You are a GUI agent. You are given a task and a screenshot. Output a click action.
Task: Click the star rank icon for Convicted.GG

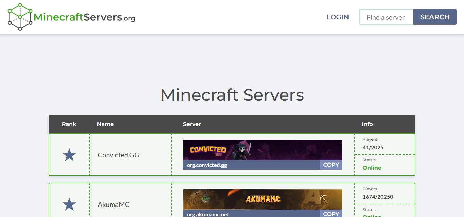coord(69,155)
